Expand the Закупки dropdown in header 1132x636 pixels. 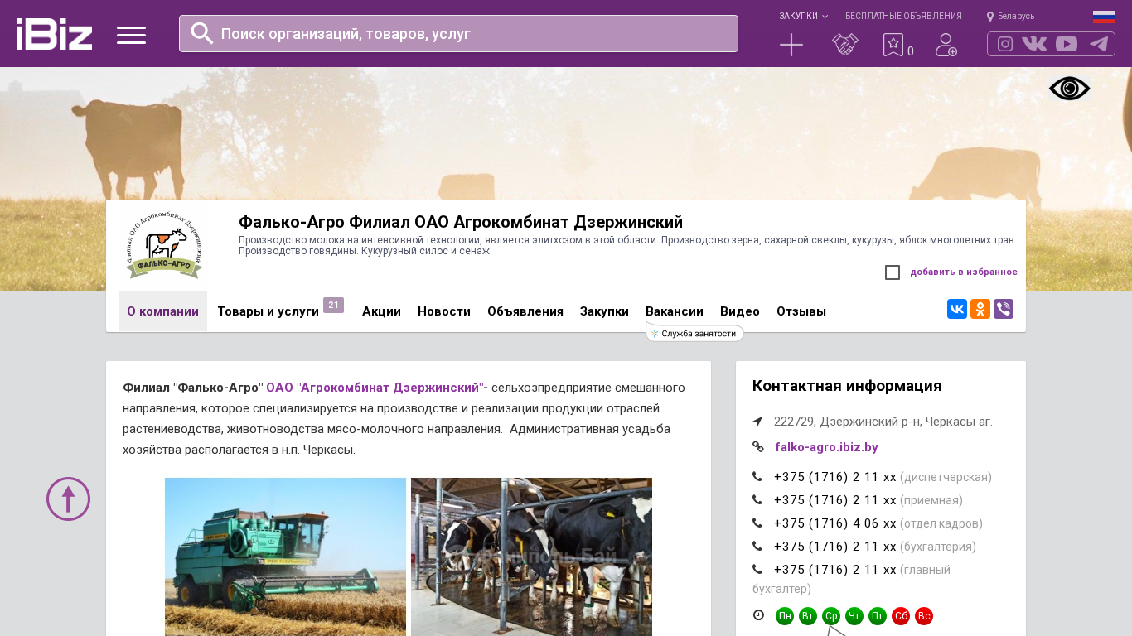pos(803,17)
